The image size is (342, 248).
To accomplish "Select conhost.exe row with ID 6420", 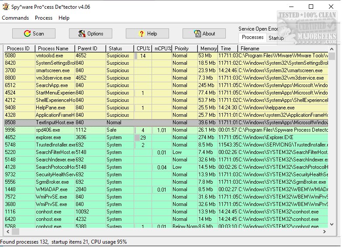I will tap(166, 219).
